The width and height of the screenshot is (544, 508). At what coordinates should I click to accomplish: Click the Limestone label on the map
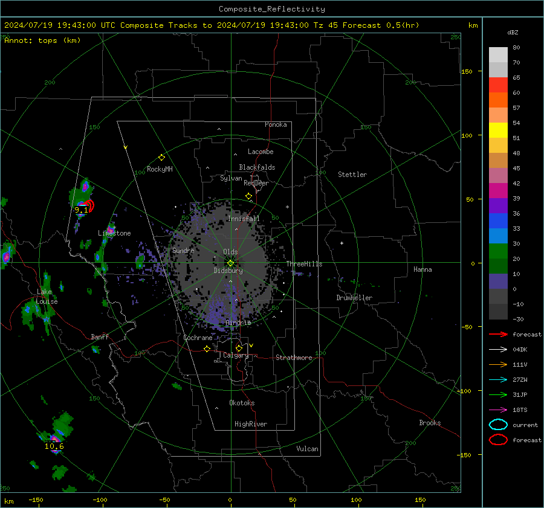click(x=114, y=233)
